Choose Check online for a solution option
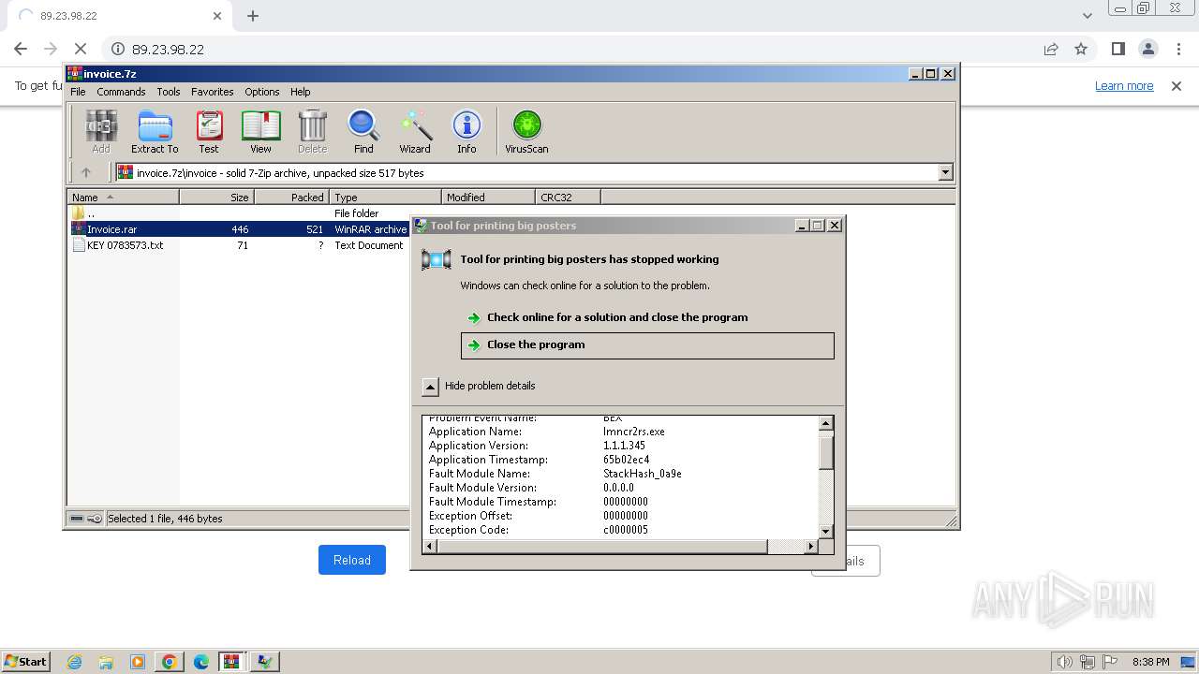 pos(617,317)
